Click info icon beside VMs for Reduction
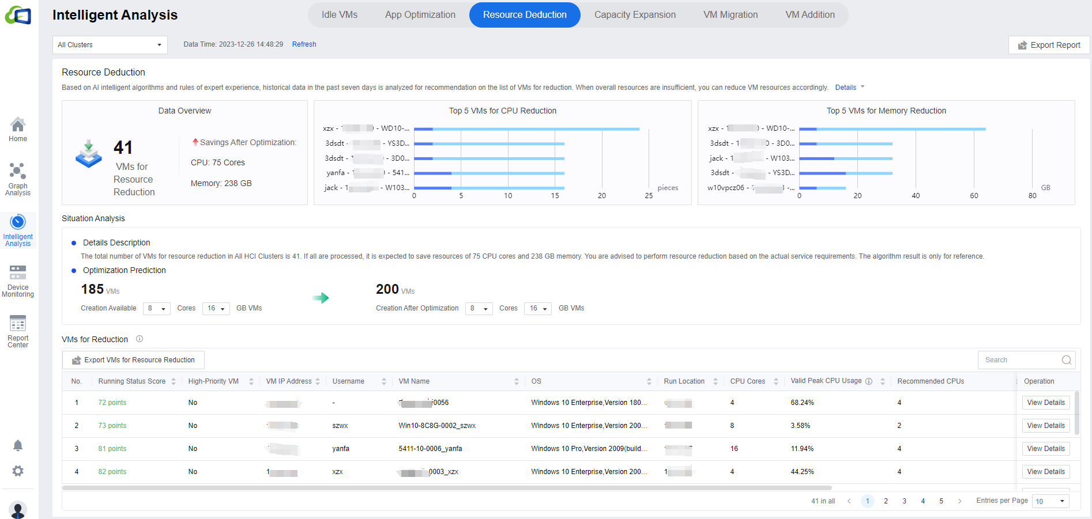Viewport: 1092px width, 519px height. coord(140,339)
